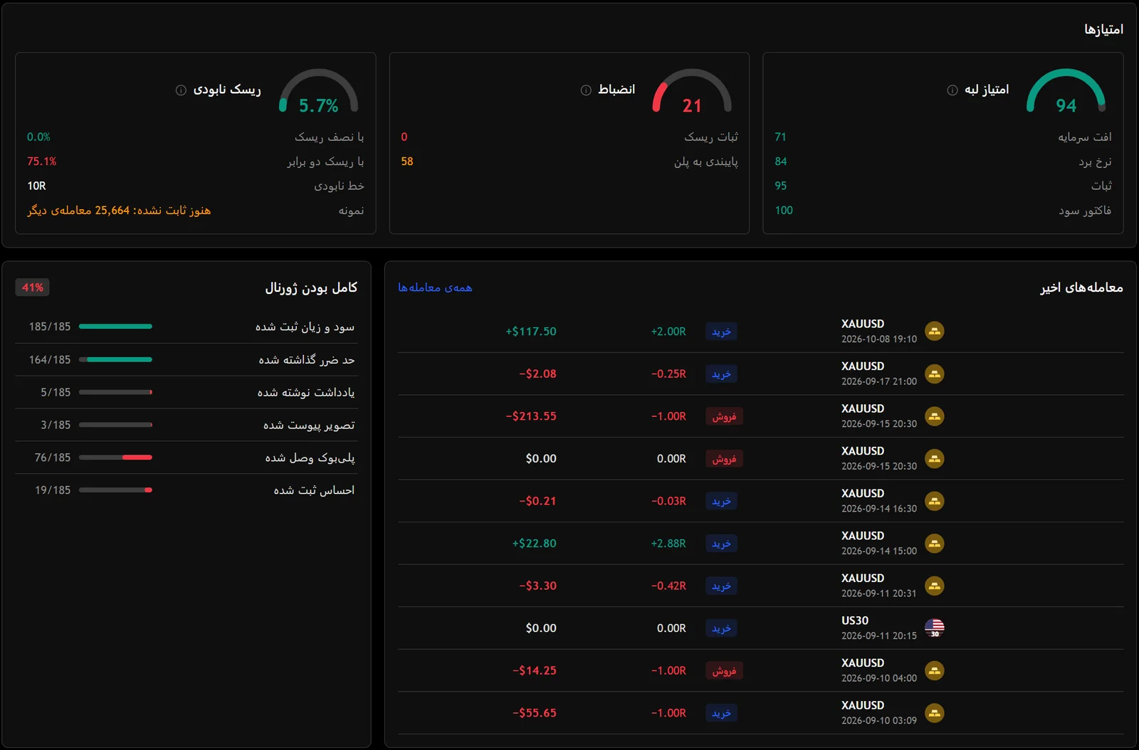Click gold icon of XAUUSD 2026-09-14 15:00 trade
1139x750 pixels.
pos(934,543)
